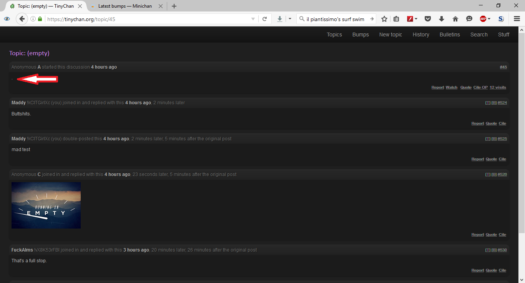Click Watch link on original post
The width and height of the screenshot is (525, 283).
(x=451, y=87)
